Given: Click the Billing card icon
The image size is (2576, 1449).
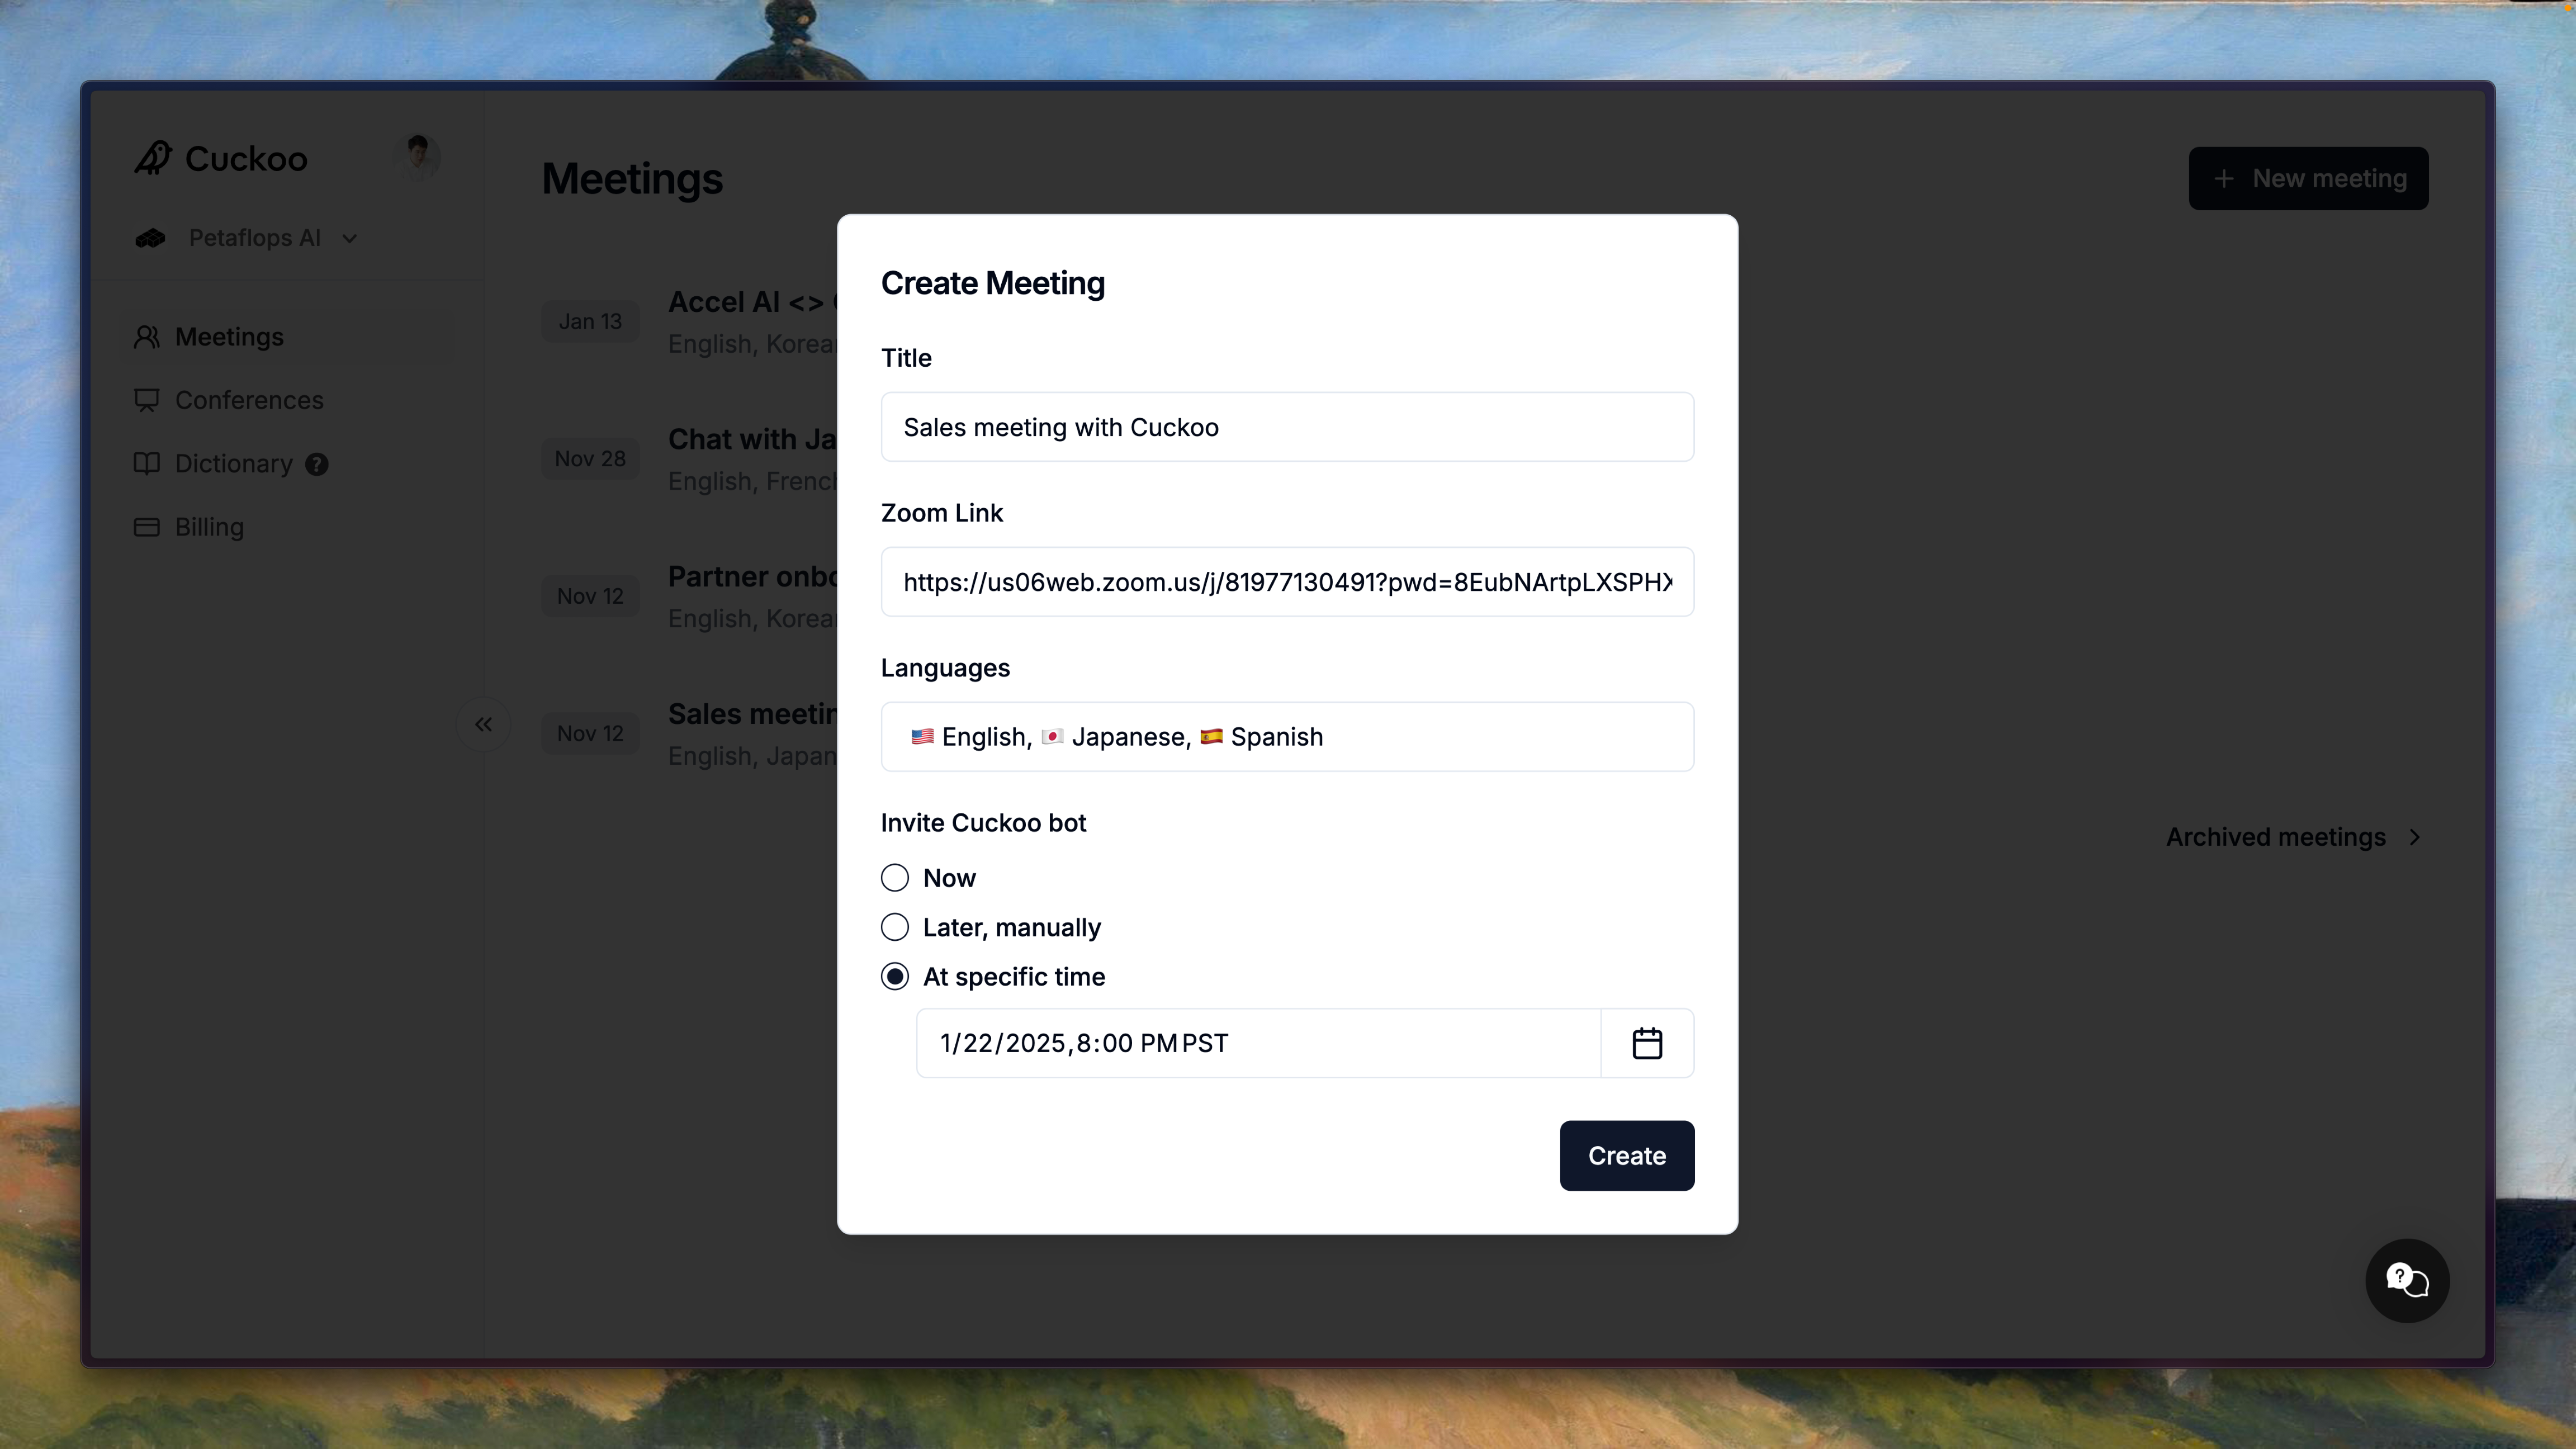Looking at the screenshot, I should pos(147,527).
